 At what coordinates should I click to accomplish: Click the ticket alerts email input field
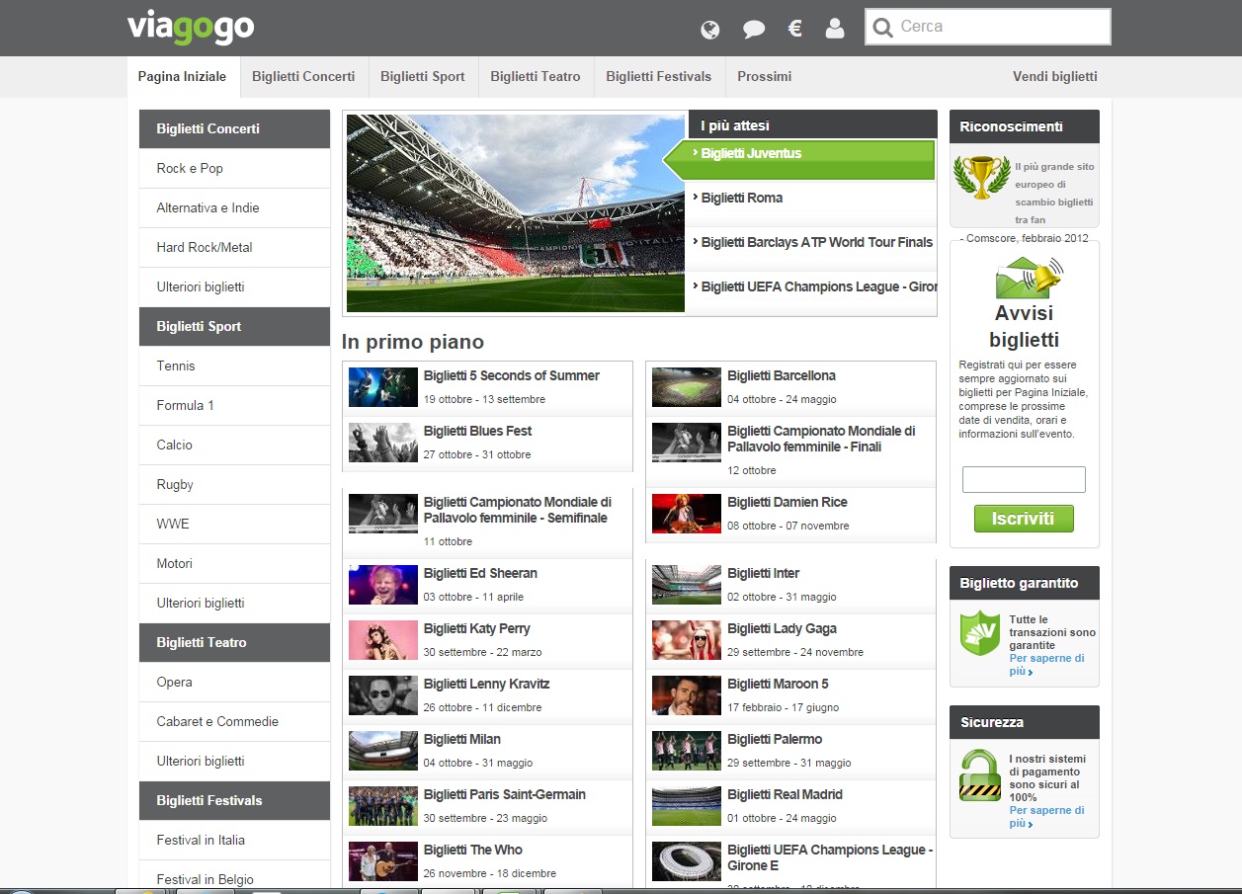(1024, 479)
